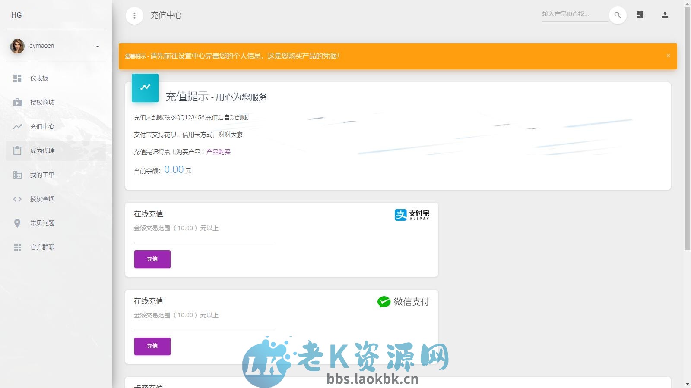Select the 授权商城 shop icon
Viewport: 691px width, 388px height.
pyautogui.click(x=17, y=102)
